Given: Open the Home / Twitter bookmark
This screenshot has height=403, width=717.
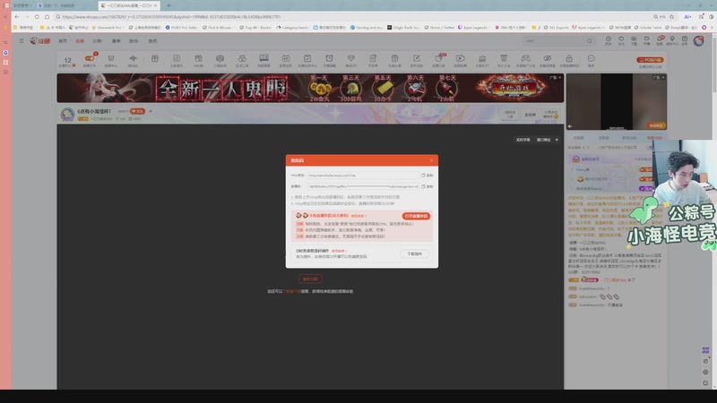Looking at the screenshot, I should coord(439,28).
